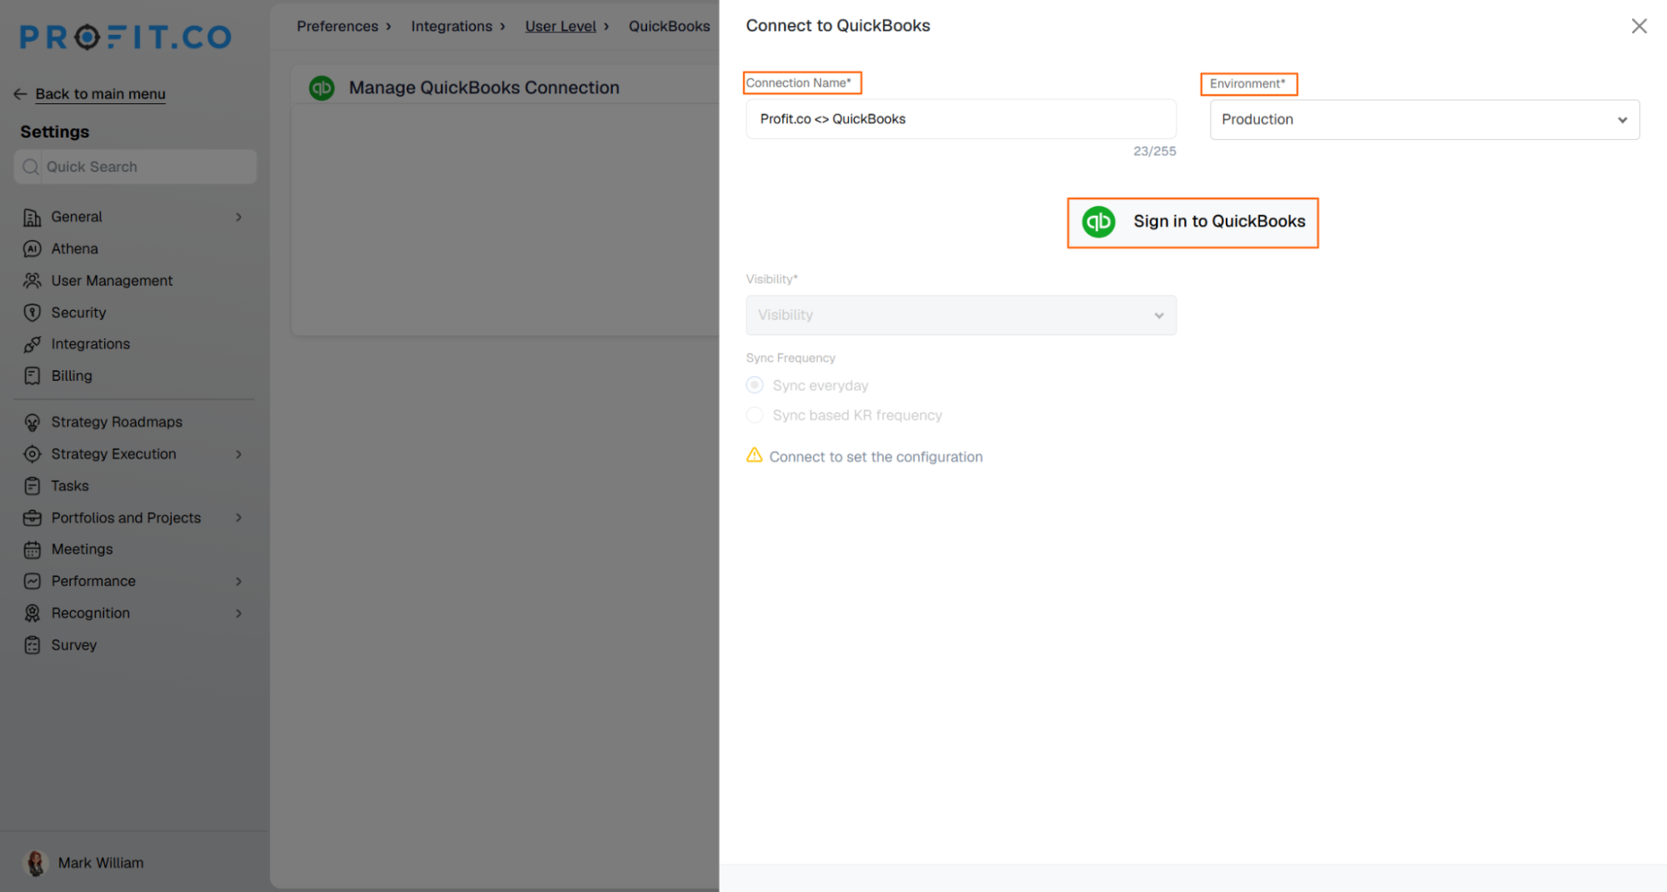
Task: Click the Profit.co logo
Action: [x=126, y=37]
